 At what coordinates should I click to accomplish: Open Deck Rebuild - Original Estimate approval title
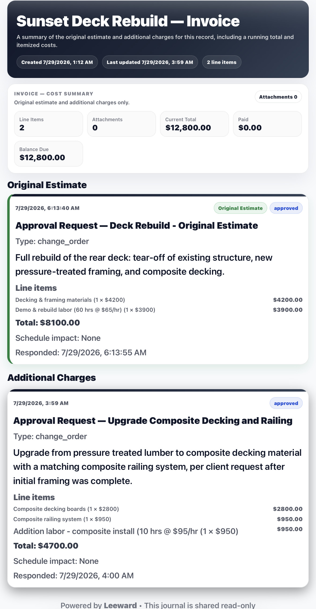coord(137,225)
